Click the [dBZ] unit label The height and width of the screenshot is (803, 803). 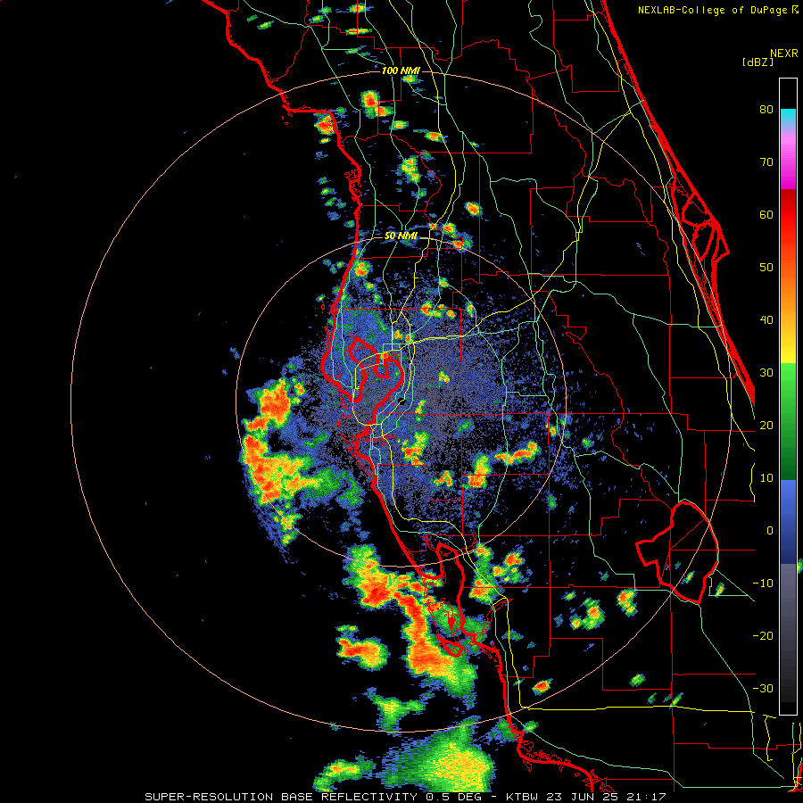[x=757, y=62]
